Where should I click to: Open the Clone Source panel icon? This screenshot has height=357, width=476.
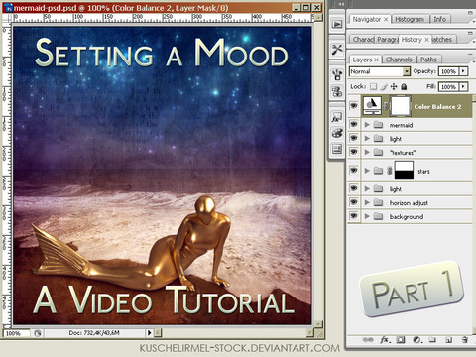337,91
